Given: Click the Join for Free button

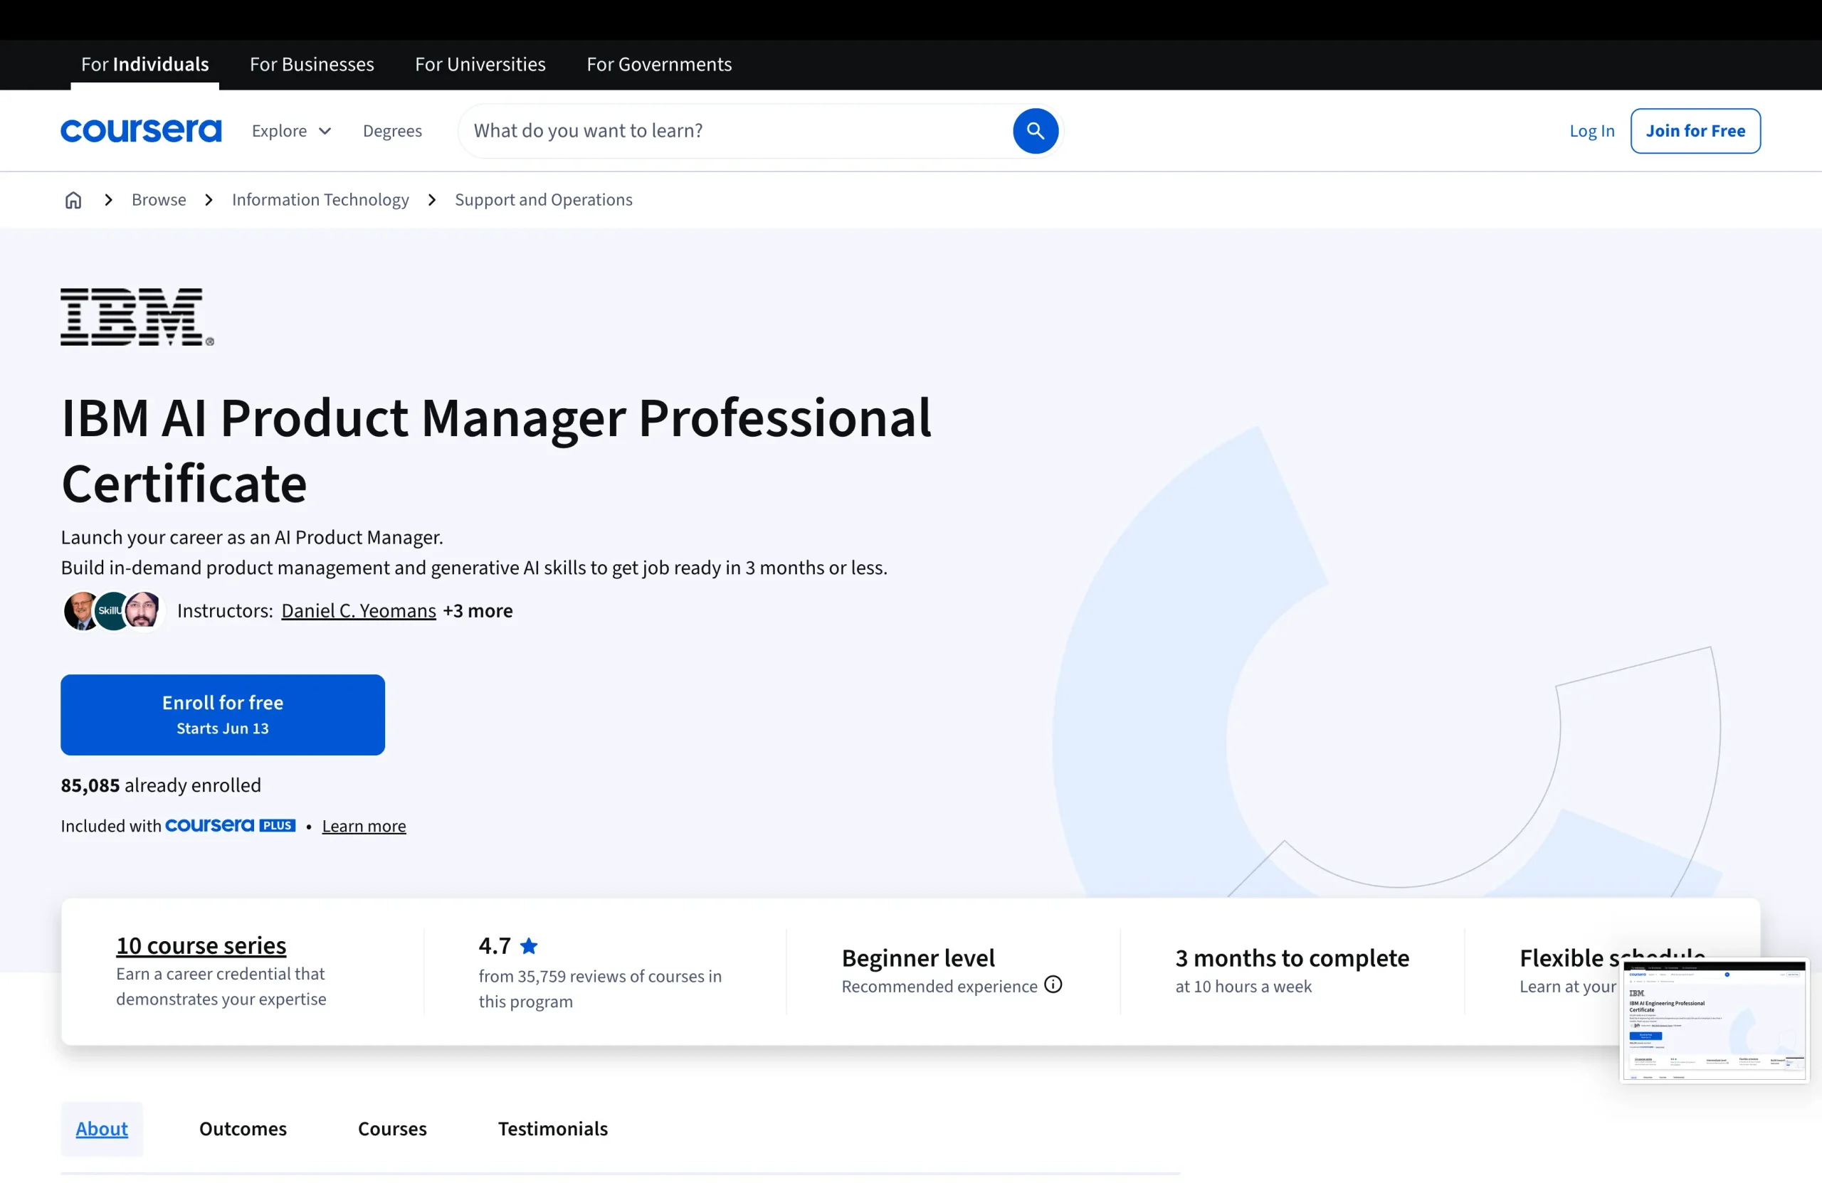Looking at the screenshot, I should click(x=1695, y=131).
